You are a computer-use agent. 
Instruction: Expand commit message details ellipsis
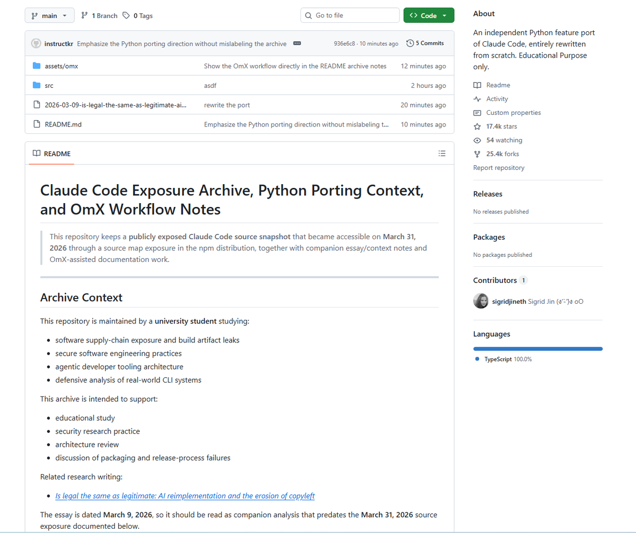click(x=297, y=43)
